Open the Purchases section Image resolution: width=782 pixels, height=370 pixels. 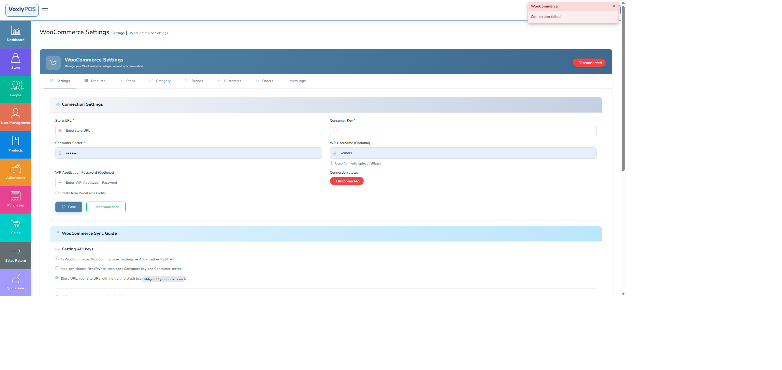15,199
